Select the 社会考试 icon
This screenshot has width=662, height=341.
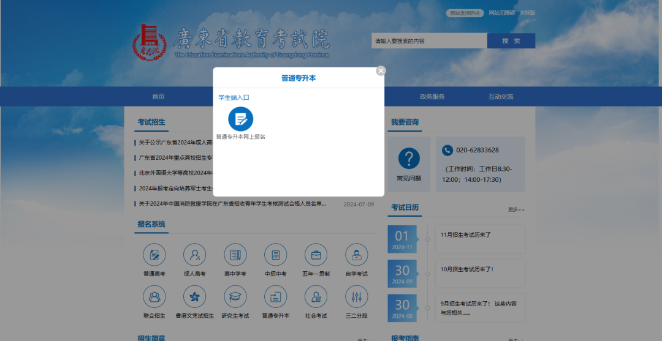click(316, 297)
